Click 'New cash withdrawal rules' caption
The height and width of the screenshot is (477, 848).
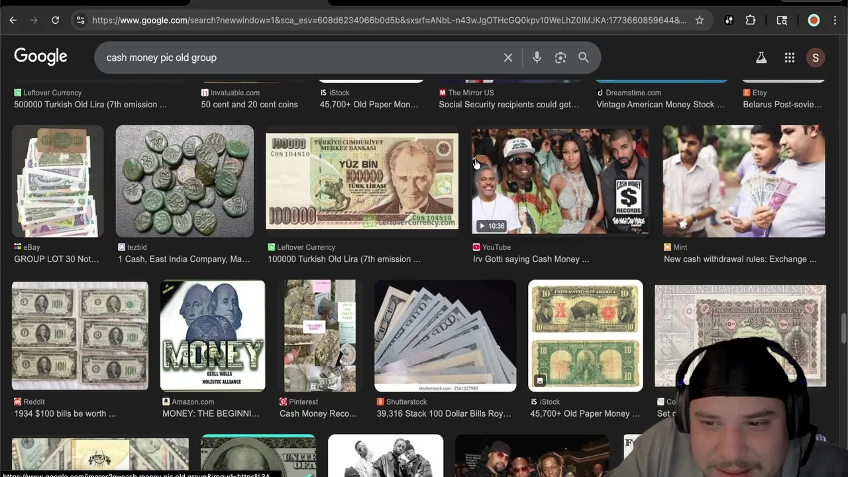pos(740,259)
